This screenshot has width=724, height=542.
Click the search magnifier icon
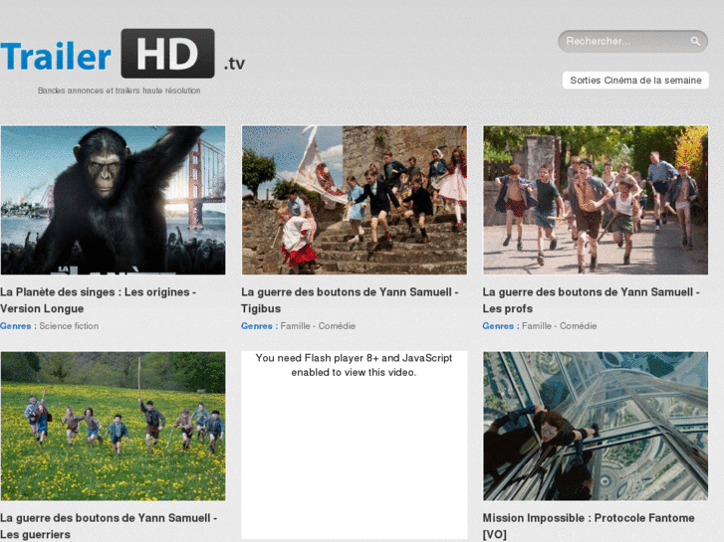(x=695, y=42)
